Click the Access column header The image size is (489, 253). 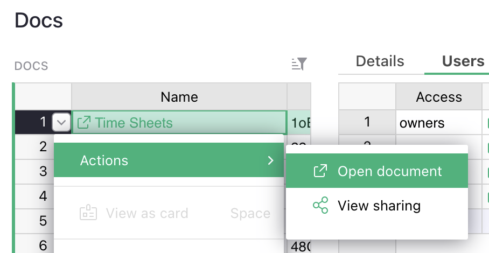point(439,97)
